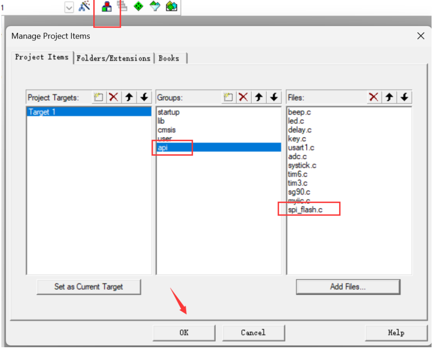Image resolution: width=436 pixels, height=349 pixels.
Task: Move the selected Group down
Action: 274,98
